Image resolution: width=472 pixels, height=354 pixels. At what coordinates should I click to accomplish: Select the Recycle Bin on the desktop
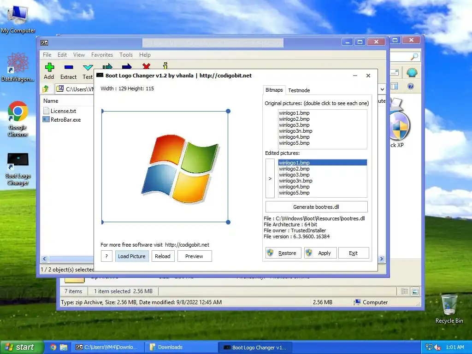(x=449, y=309)
